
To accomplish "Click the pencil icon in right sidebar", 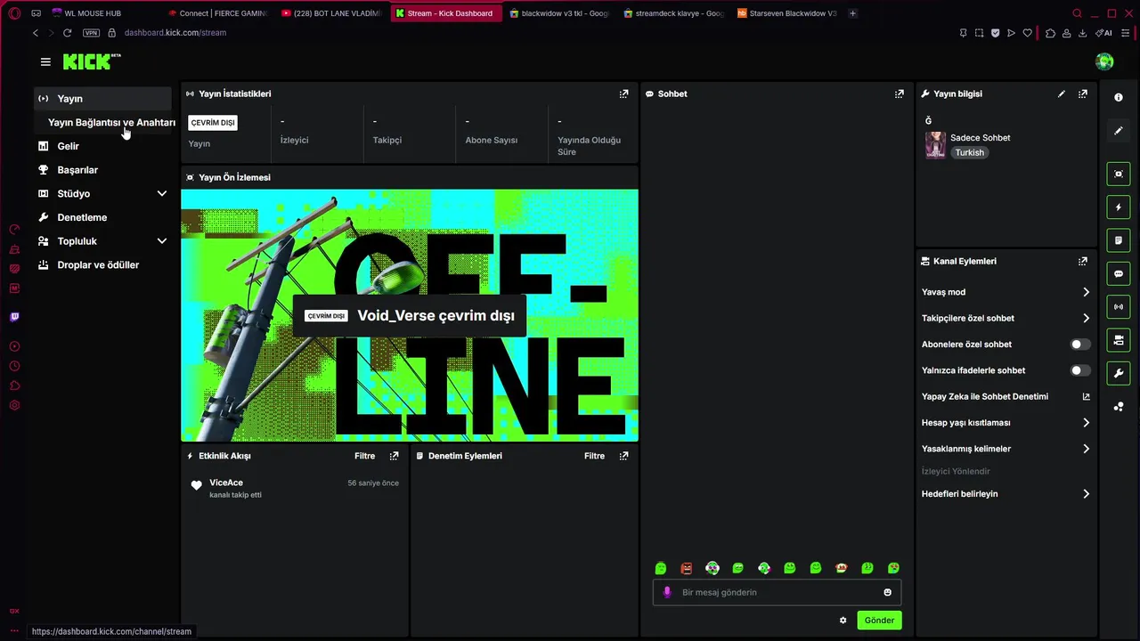I will point(1119,131).
